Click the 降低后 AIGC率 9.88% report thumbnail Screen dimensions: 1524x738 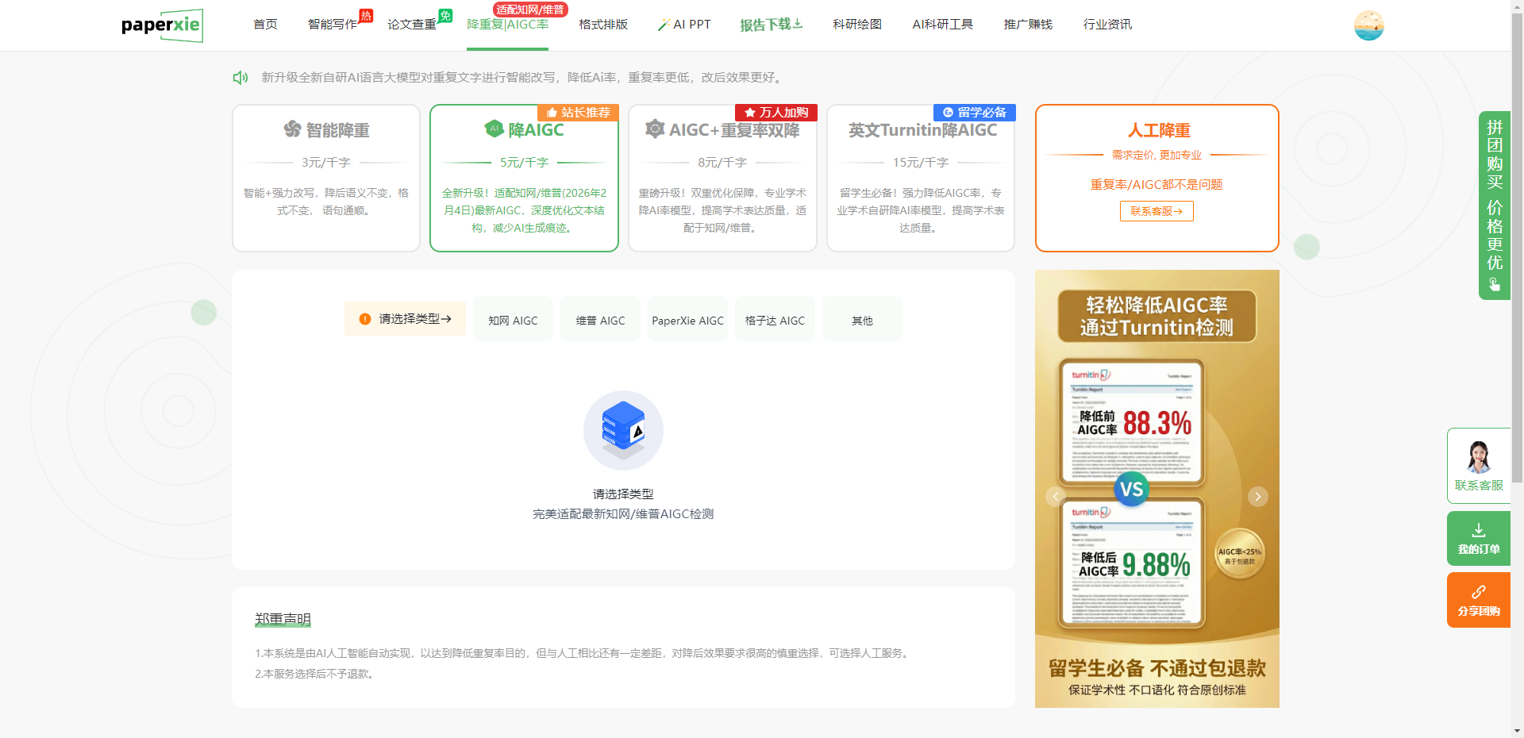point(1133,561)
